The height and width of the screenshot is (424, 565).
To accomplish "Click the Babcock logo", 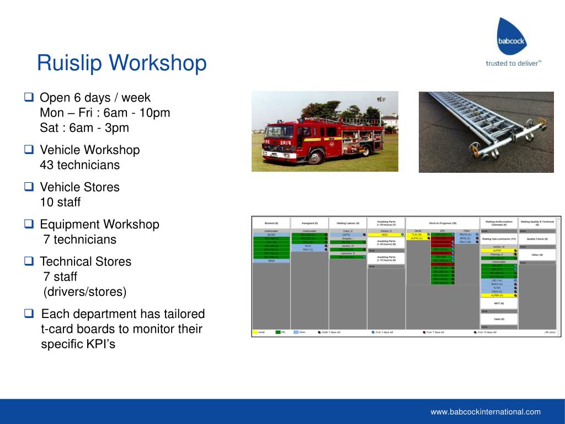I will 511,36.
